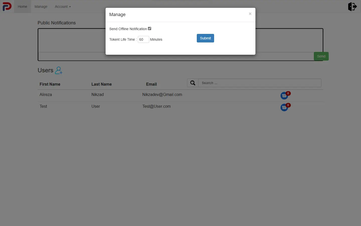This screenshot has height=226, width=361.
Task: Close the Manage dialog with X
Action: click(x=250, y=14)
